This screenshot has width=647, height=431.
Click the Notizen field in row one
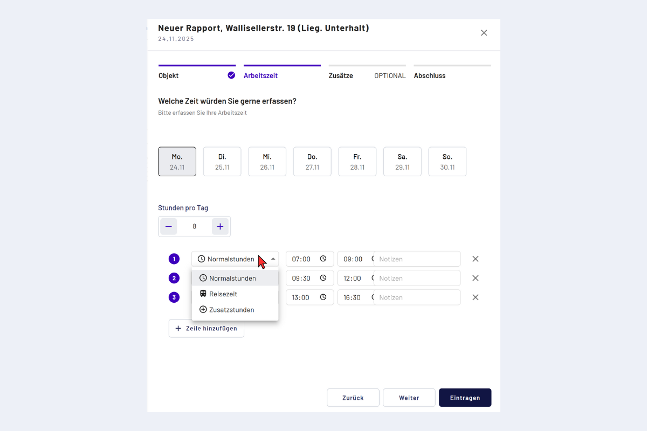click(x=418, y=259)
